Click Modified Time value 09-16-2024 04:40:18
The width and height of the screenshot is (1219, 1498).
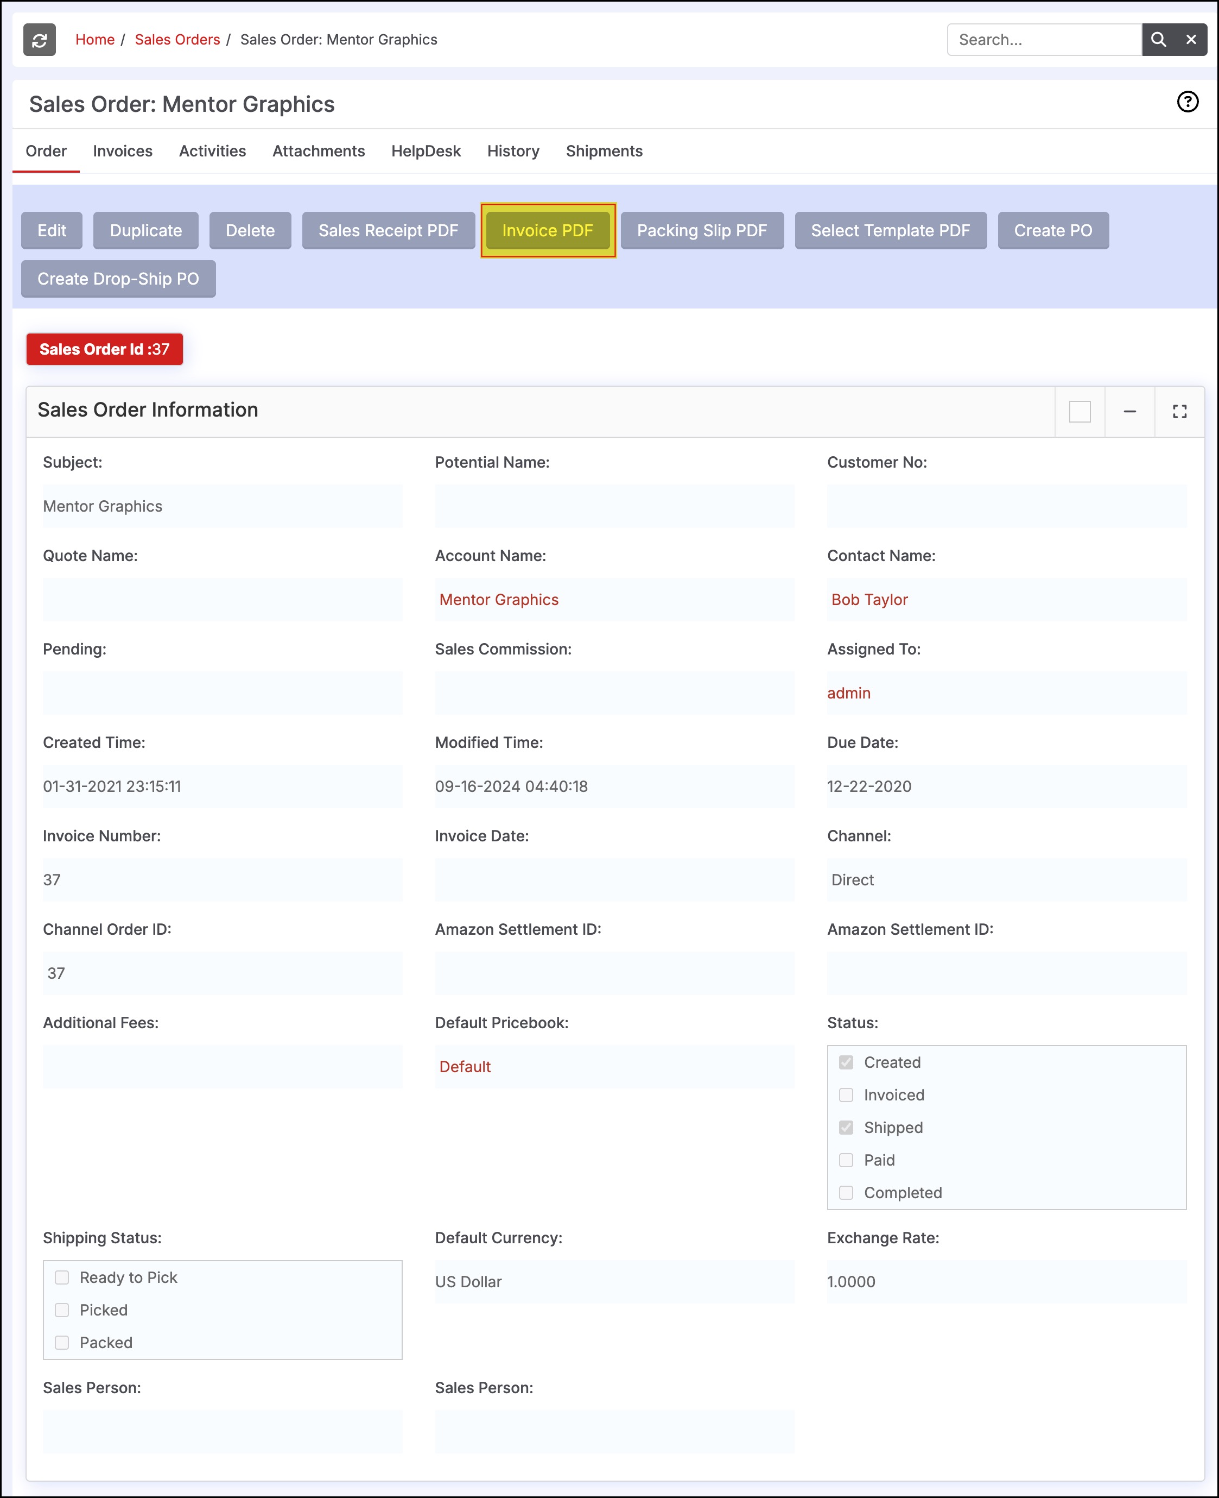[x=511, y=786]
